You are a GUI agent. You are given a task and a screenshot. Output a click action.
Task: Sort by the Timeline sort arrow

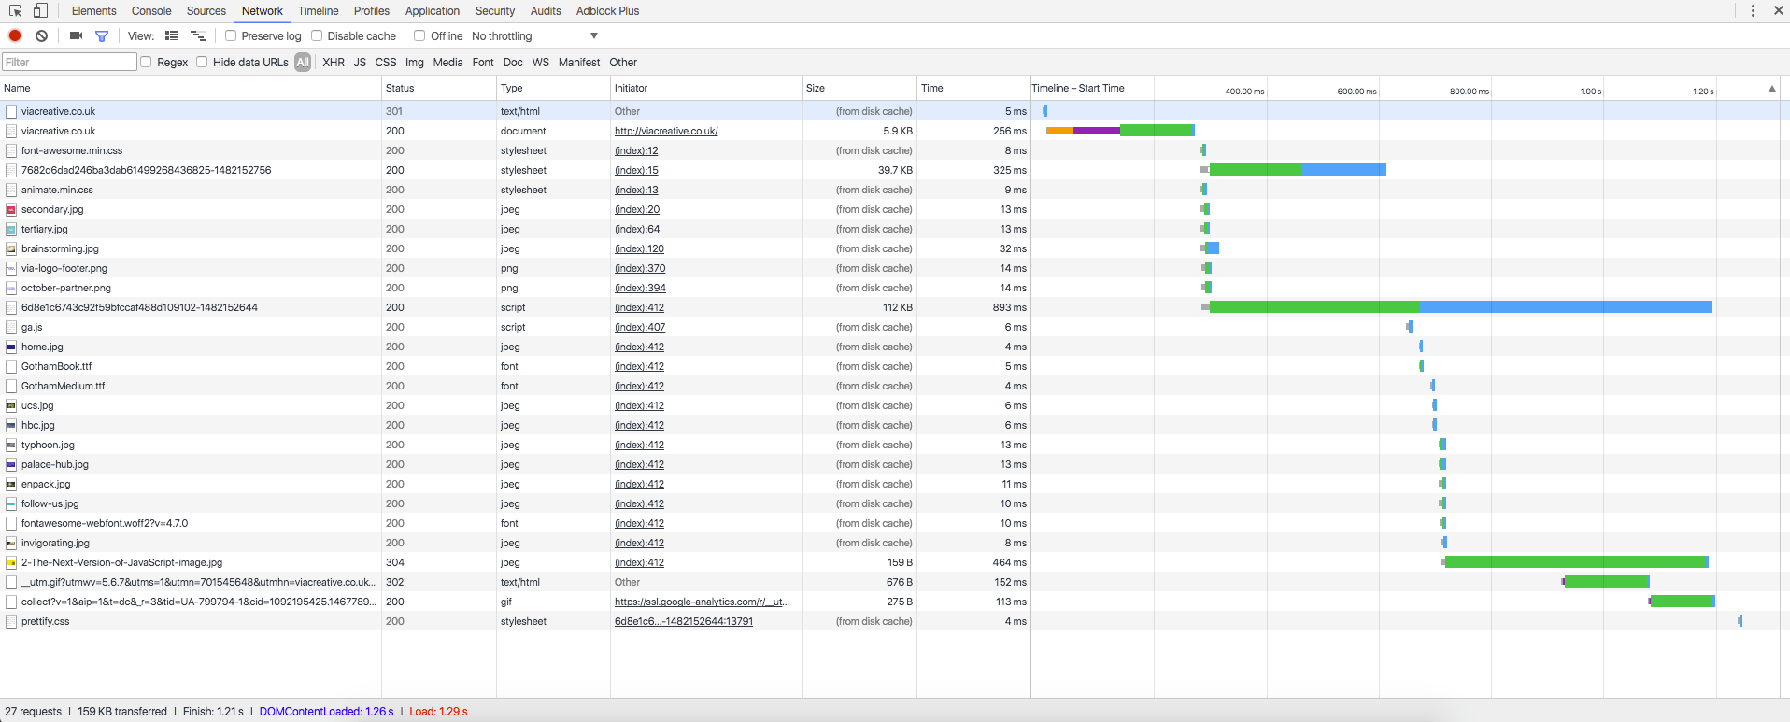click(x=1772, y=88)
